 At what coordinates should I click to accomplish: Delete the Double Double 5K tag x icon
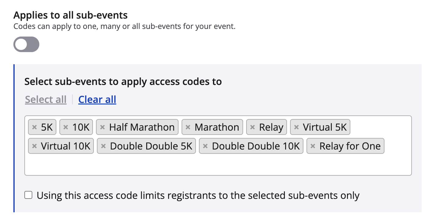(103, 146)
